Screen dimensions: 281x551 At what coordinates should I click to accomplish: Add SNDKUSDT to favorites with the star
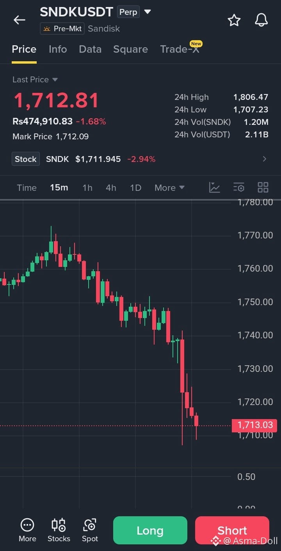pyautogui.click(x=234, y=20)
